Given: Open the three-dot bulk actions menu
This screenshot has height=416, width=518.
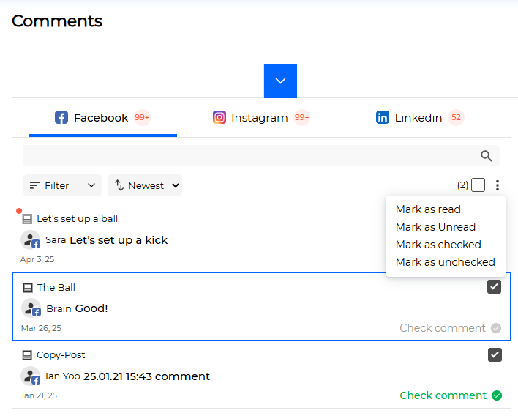Looking at the screenshot, I should (498, 185).
